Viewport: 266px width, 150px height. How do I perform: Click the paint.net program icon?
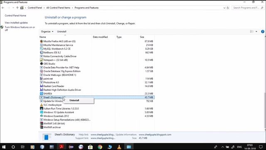point(42,79)
